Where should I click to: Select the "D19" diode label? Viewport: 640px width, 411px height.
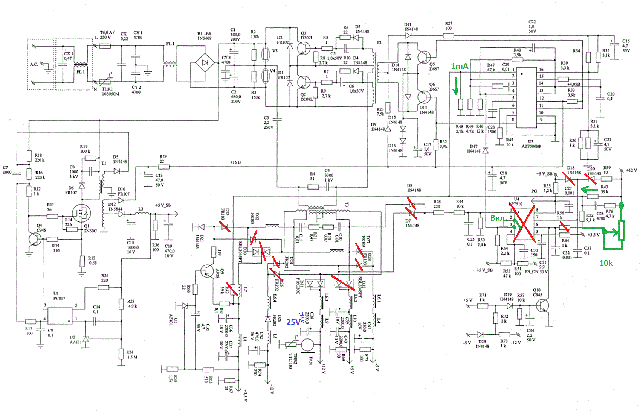pyautogui.click(x=508, y=295)
